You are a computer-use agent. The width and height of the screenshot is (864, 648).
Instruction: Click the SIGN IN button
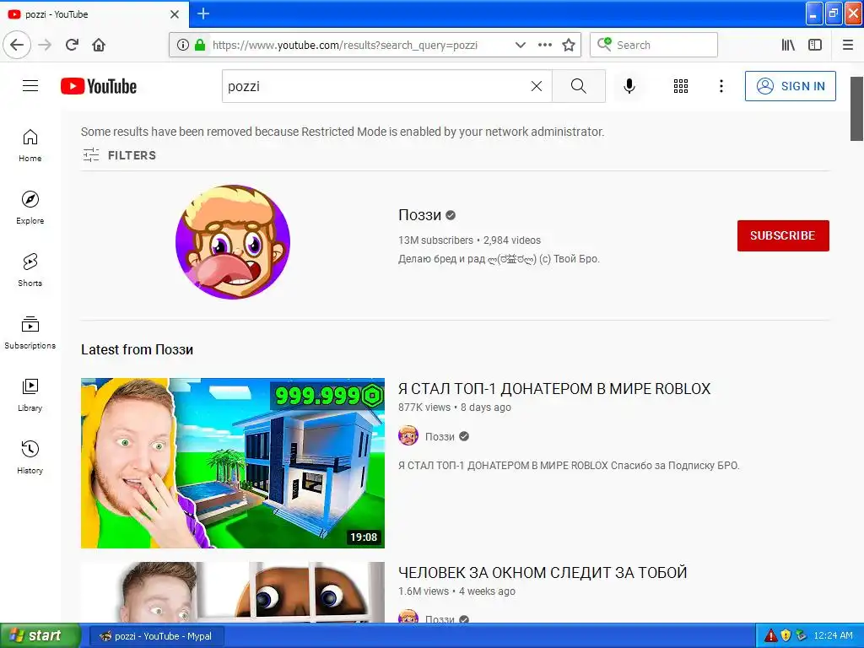[790, 86]
